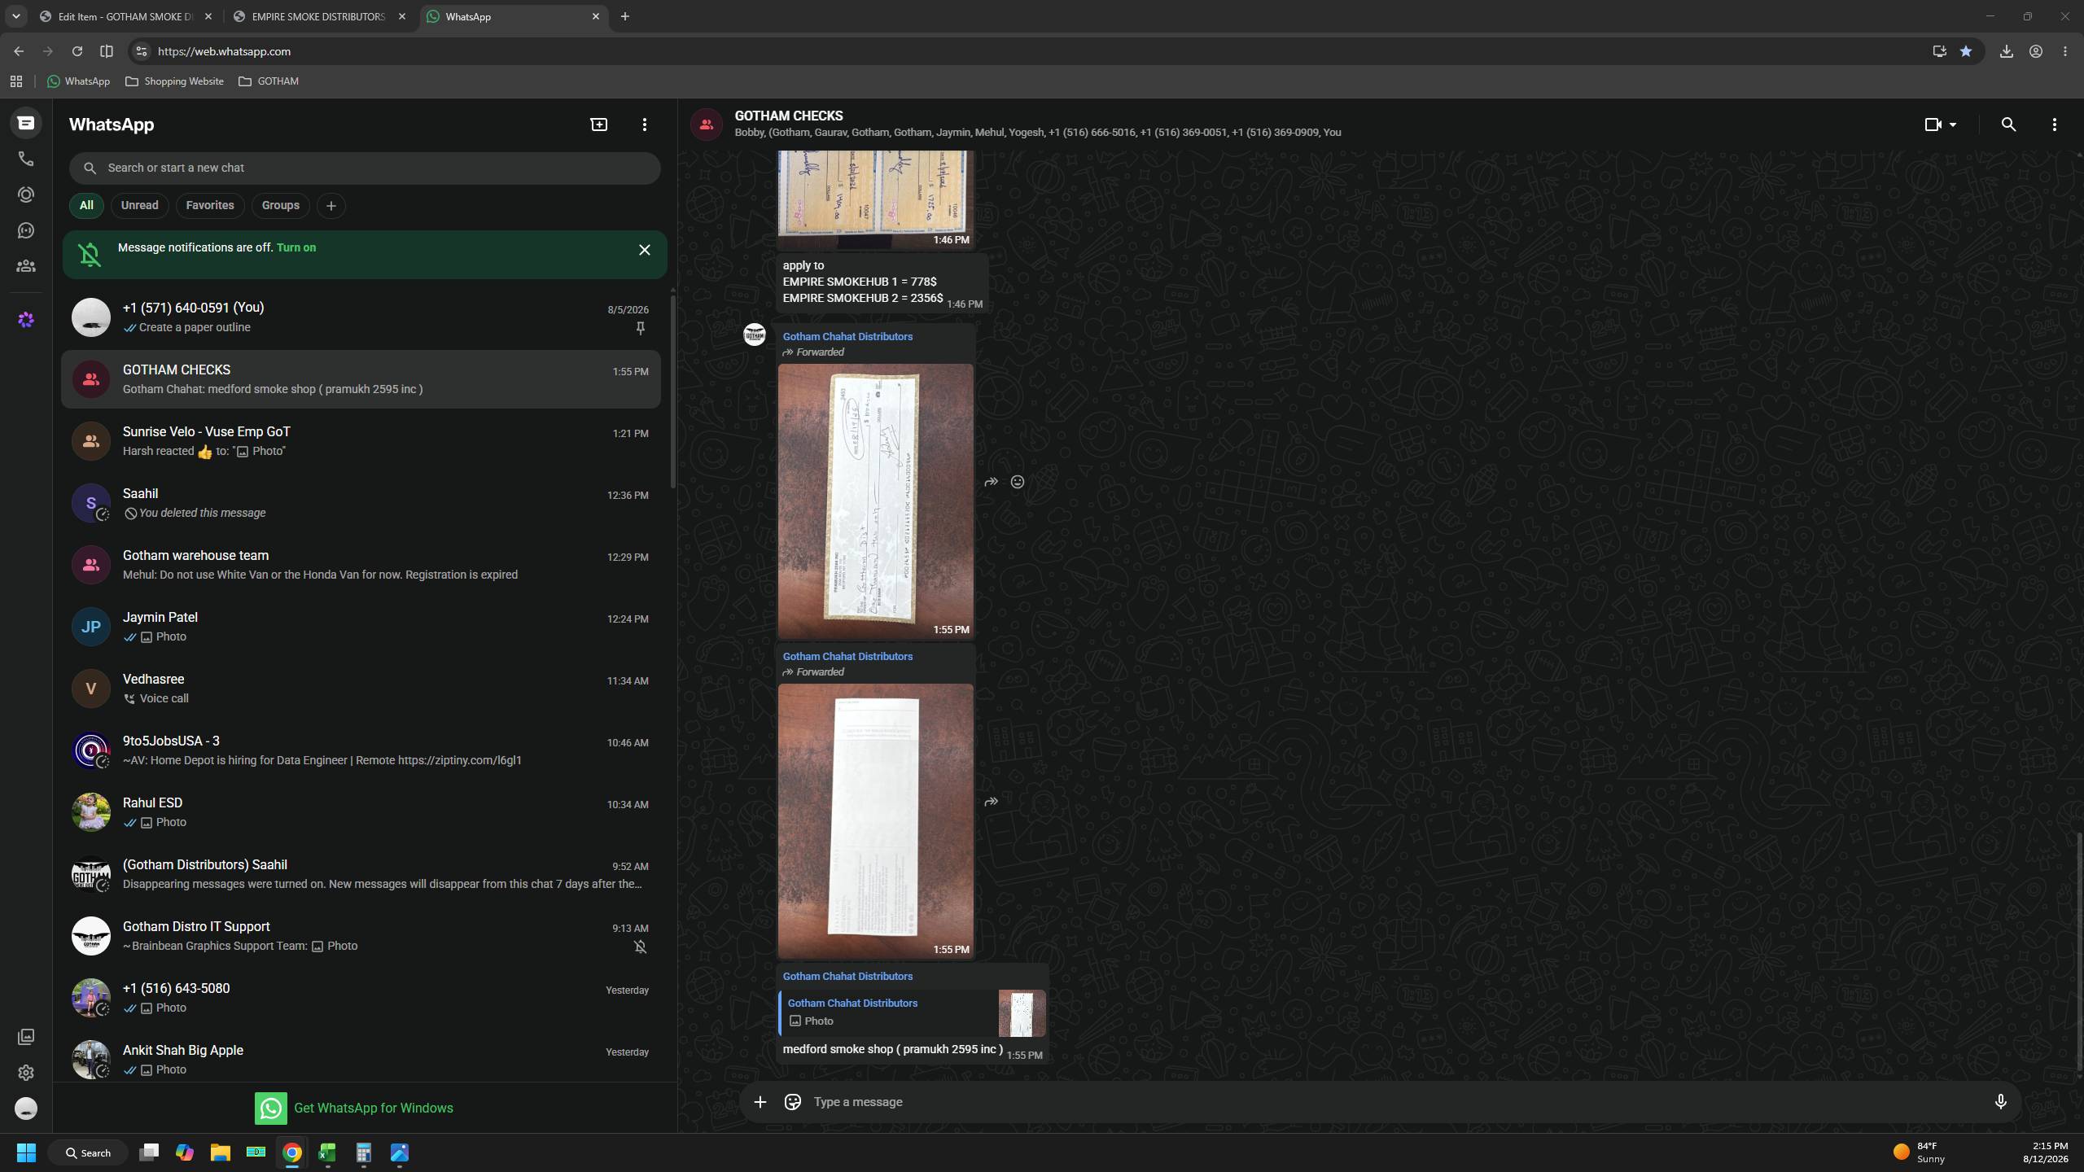Open the Calls section in sidebar
This screenshot has height=1172, width=2084.
click(x=26, y=159)
